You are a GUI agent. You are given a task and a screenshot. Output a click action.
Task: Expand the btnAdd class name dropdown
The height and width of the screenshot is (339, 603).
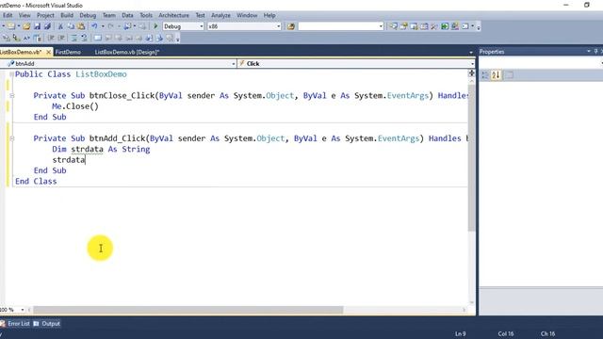(234, 64)
